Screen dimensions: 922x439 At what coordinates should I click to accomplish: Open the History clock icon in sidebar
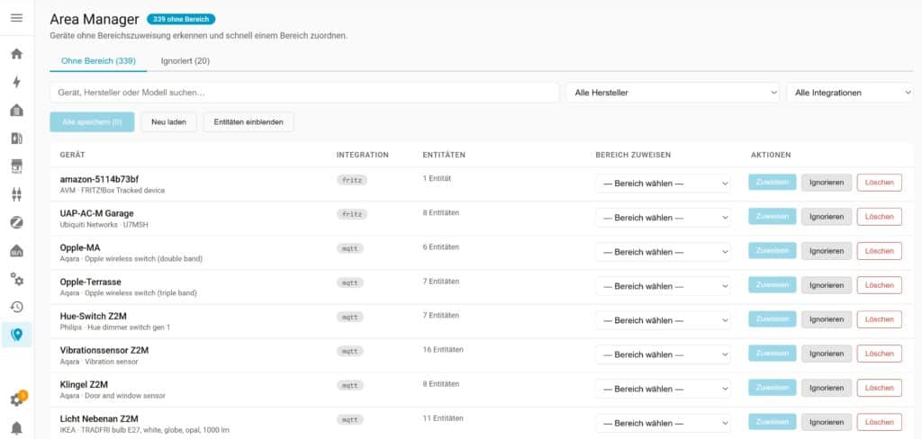pyautogui.click(x=16, y=307)
